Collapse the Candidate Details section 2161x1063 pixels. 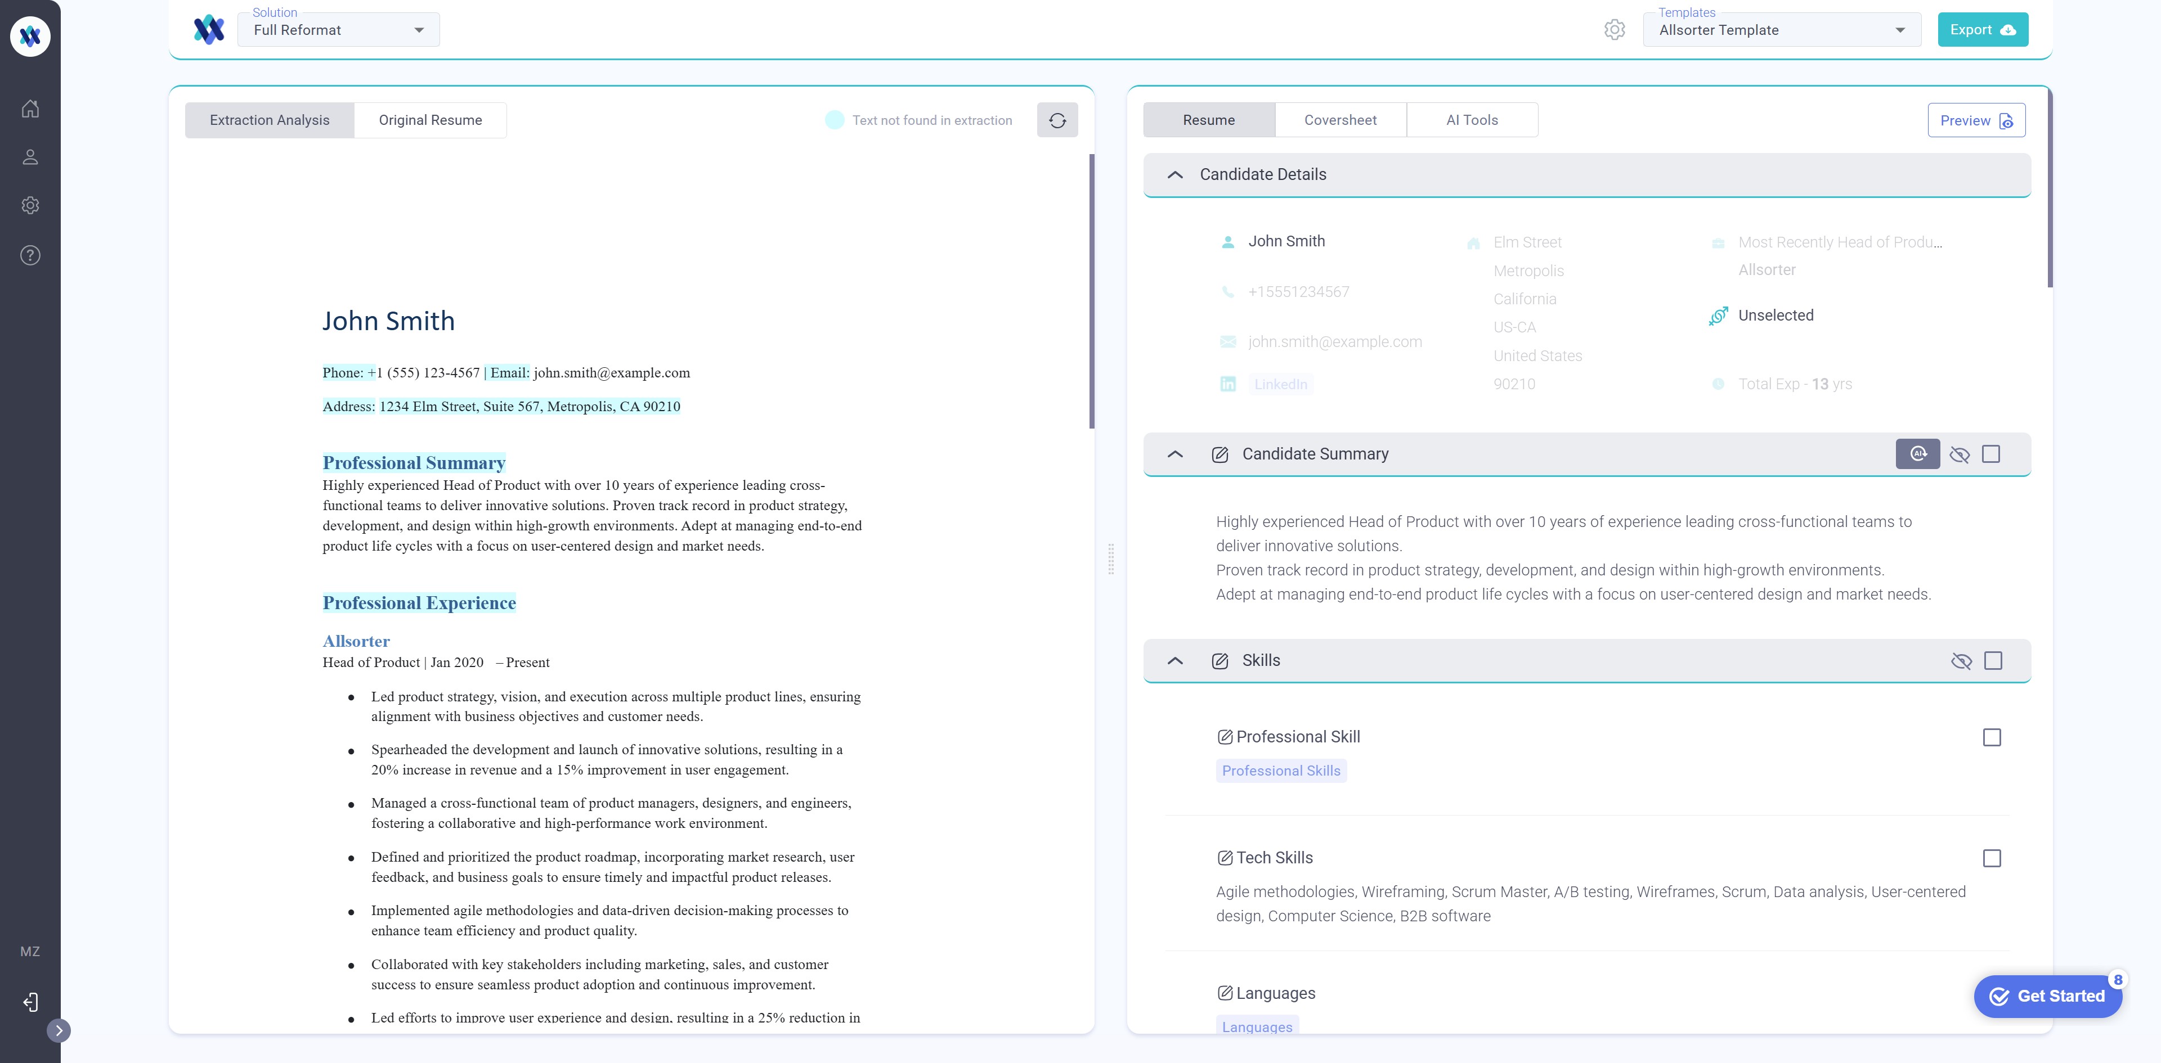1175,174
